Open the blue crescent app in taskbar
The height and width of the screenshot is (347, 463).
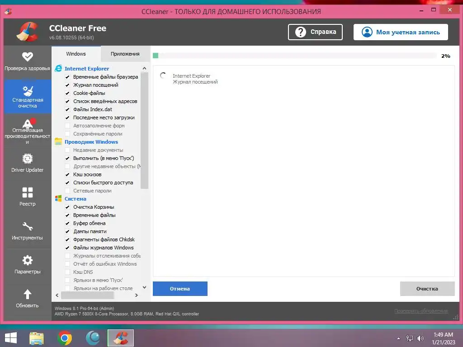click(93, 338)
